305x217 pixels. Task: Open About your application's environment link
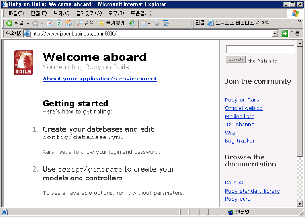100,79
